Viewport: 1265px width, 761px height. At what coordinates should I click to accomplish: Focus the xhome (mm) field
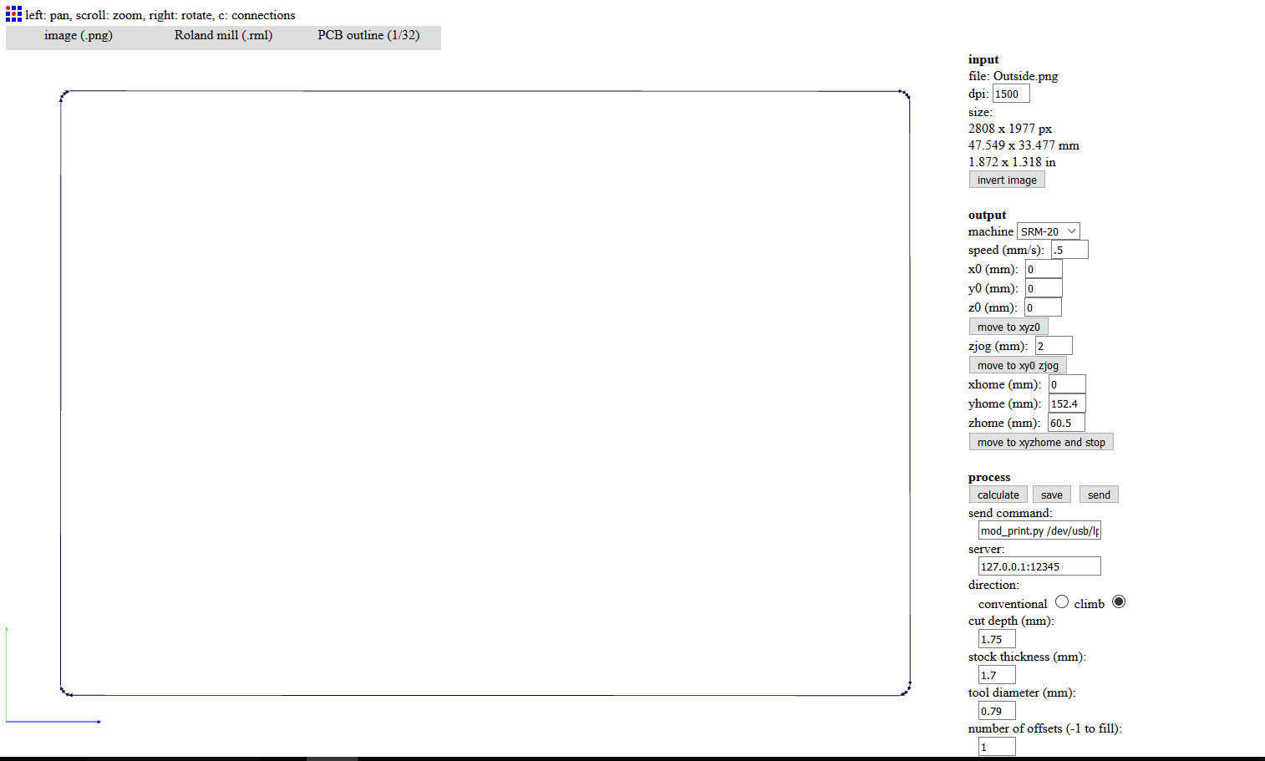[1067, 384]
